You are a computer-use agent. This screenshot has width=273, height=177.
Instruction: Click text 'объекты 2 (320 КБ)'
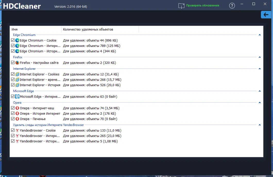click(101, 63)
